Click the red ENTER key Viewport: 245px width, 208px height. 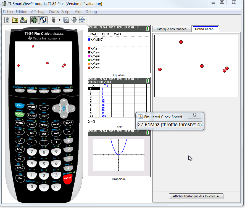pyautogui.click(x=68, y=179)
